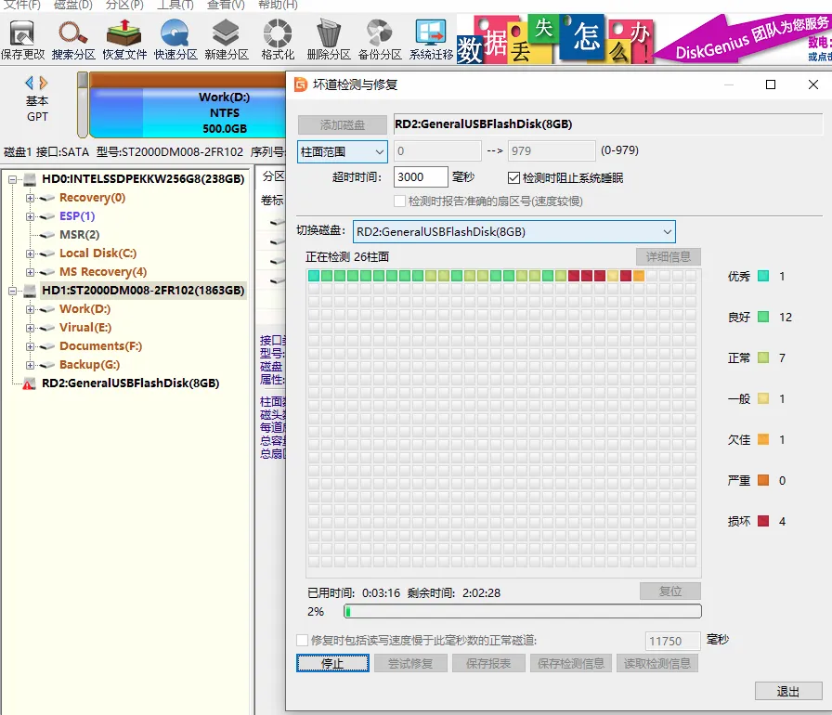Click the Save Report (保存报表) button
832x715 pixels.
pos(488,663)
